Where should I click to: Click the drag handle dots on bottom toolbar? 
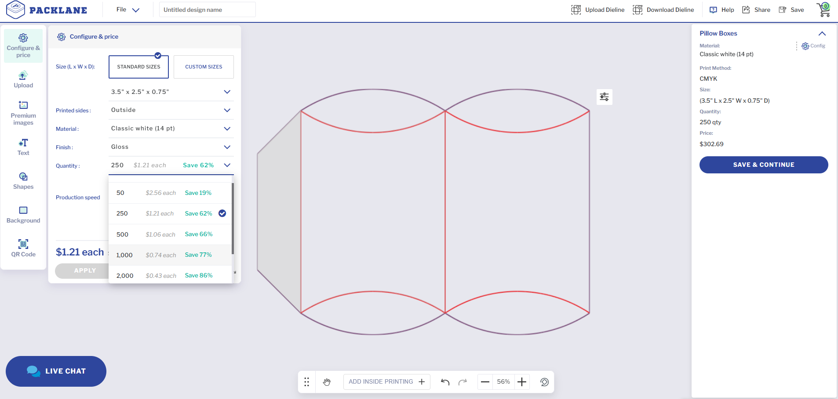[307, 382]
